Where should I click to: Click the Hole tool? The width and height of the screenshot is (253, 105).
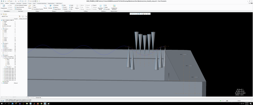pos(64,5)
